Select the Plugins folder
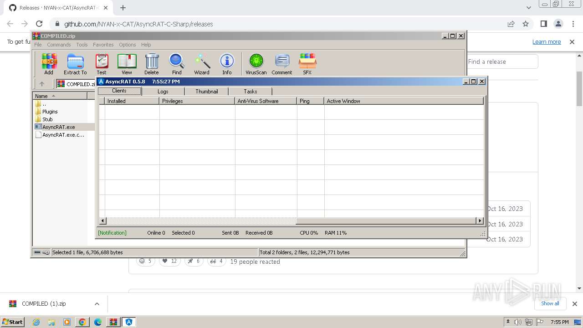 tap(50, 112)
